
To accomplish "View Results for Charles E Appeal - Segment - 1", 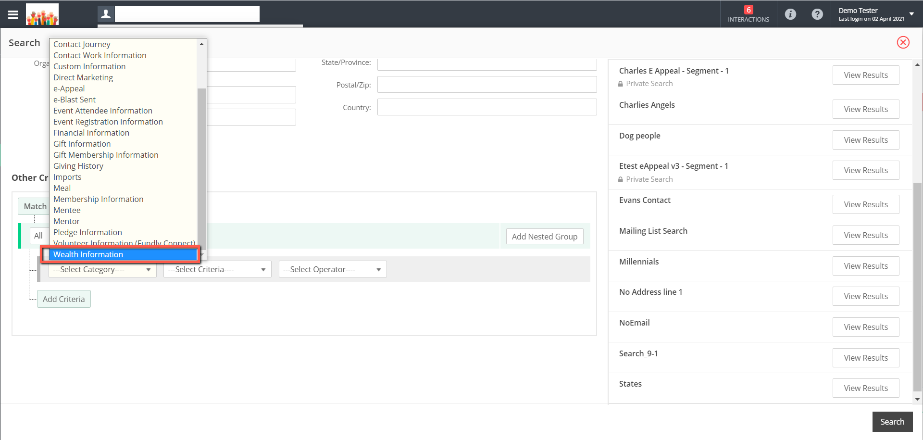I will click(866, 75).
